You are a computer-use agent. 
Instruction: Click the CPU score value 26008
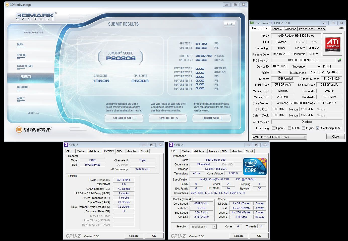click(140, 81)
